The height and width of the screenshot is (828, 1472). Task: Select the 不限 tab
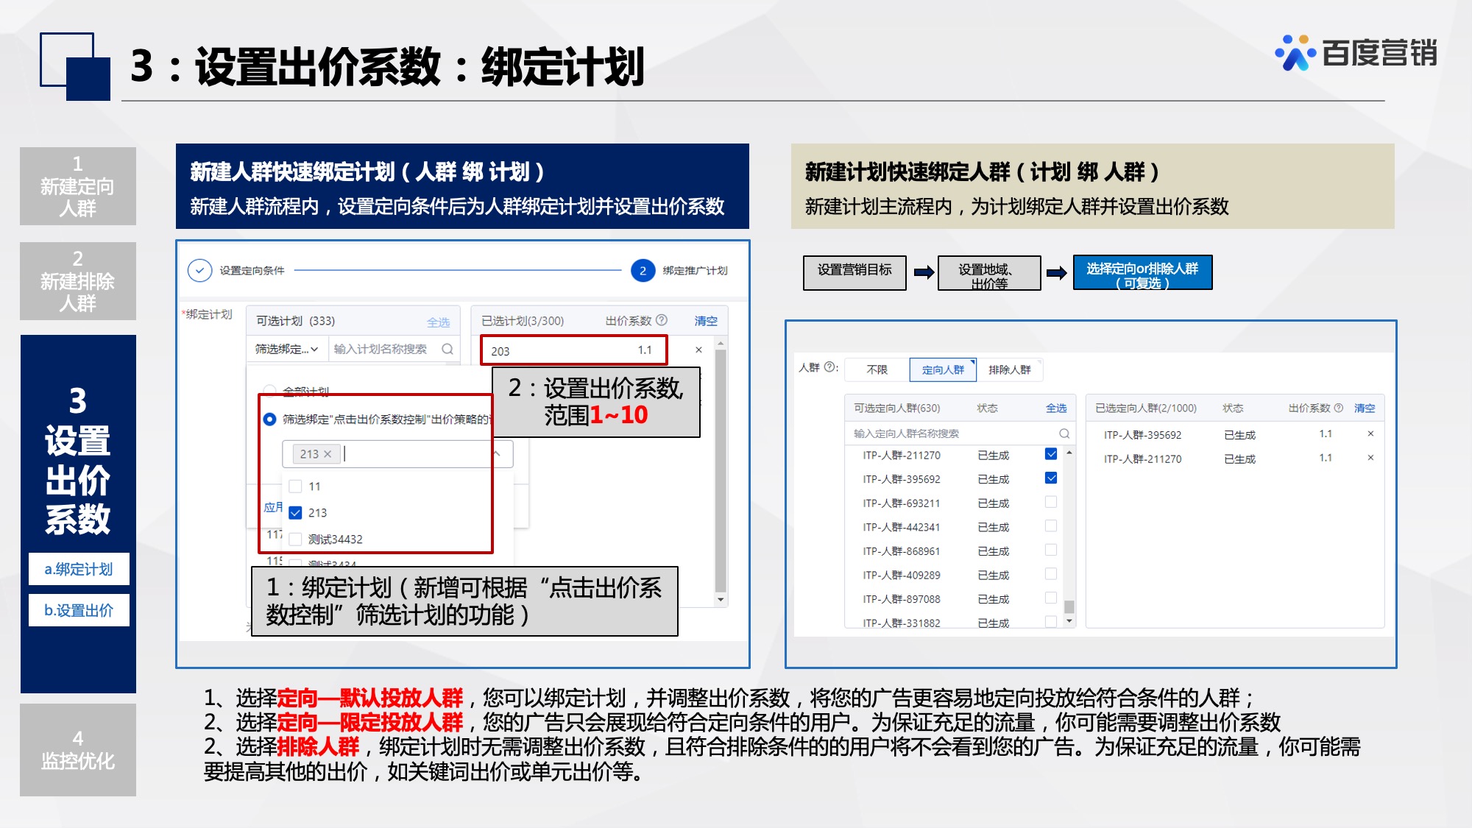[877, 370]
